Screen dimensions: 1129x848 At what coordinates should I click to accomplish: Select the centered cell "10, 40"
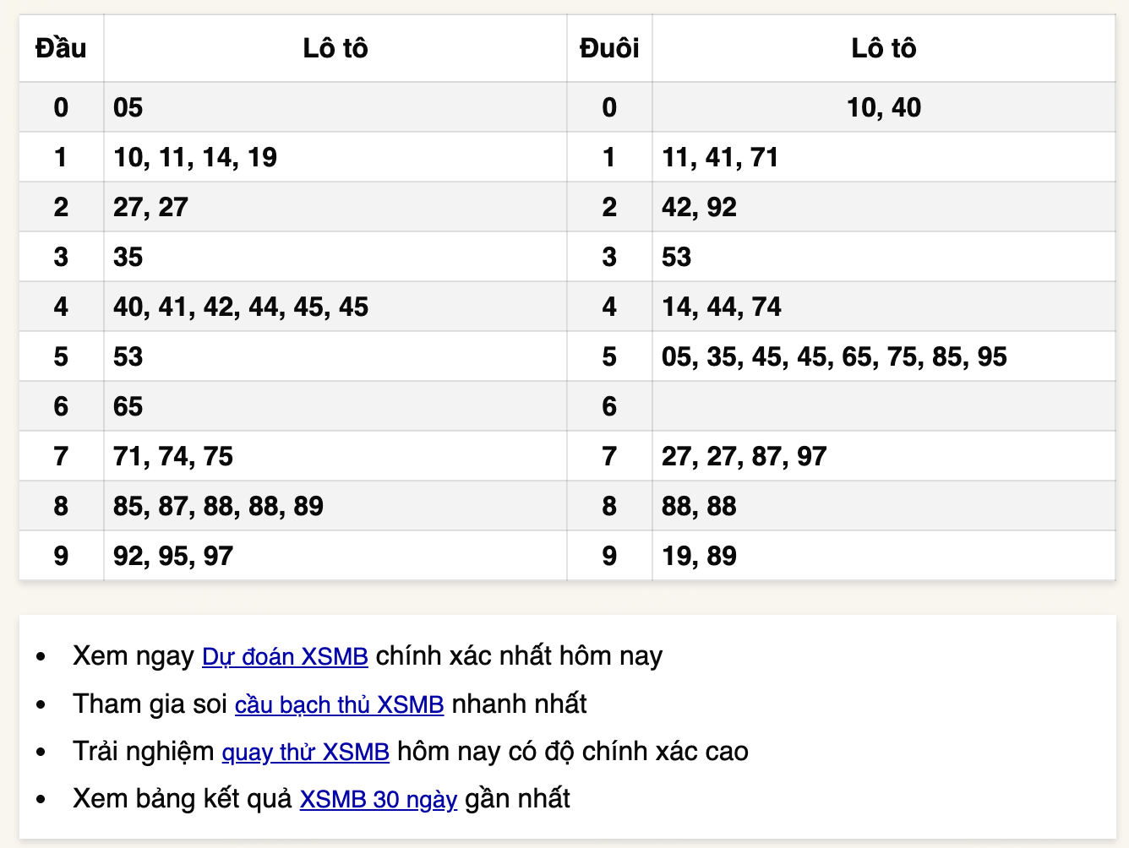tap(883, 107)
